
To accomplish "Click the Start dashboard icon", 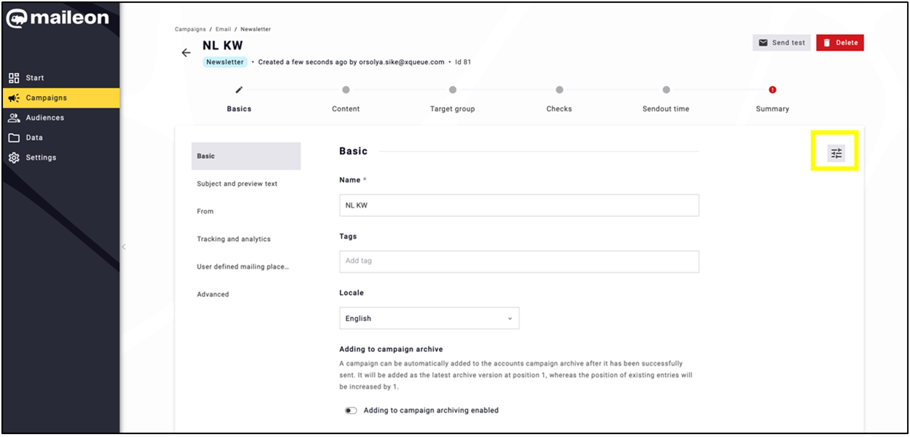I will (x=12, y=77).
